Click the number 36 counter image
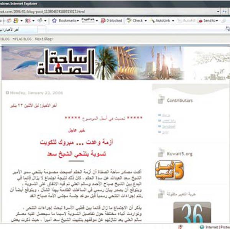Image resolution: width=230 pixels, height=229 pixels. pos(192,213)
